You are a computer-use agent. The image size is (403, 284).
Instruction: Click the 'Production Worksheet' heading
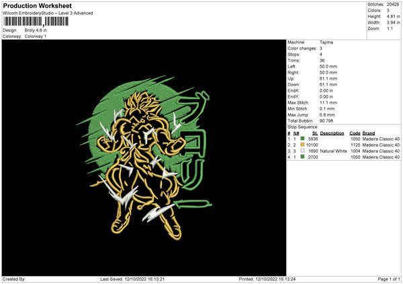click(x=38, y=5)
